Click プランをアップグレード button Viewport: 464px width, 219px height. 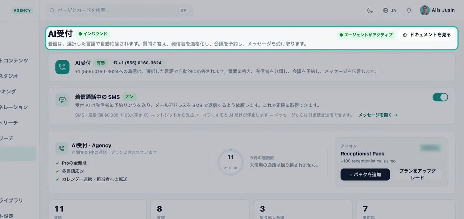(x=417, y=174)
